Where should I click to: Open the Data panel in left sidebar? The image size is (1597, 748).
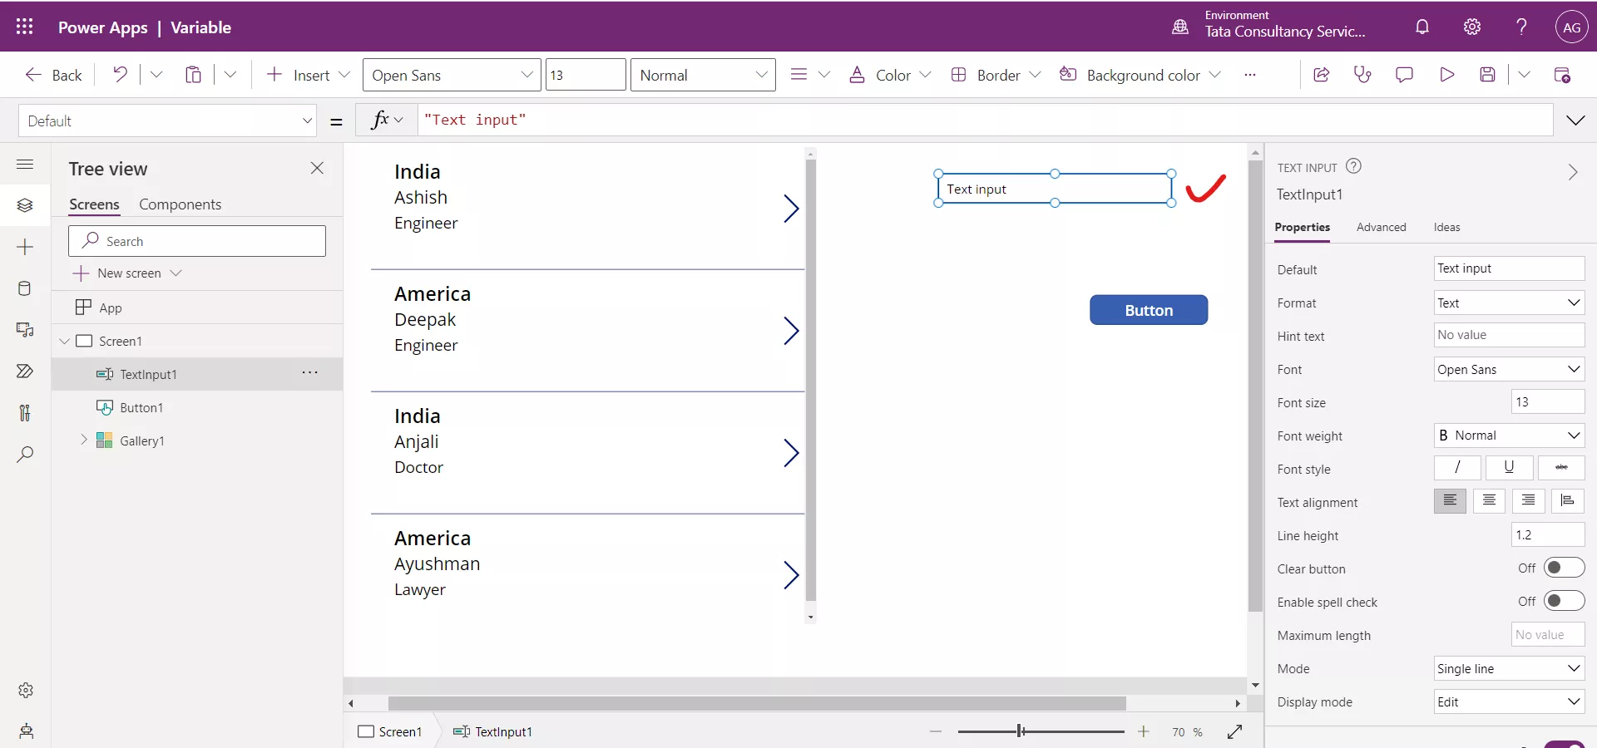point(25,288)
